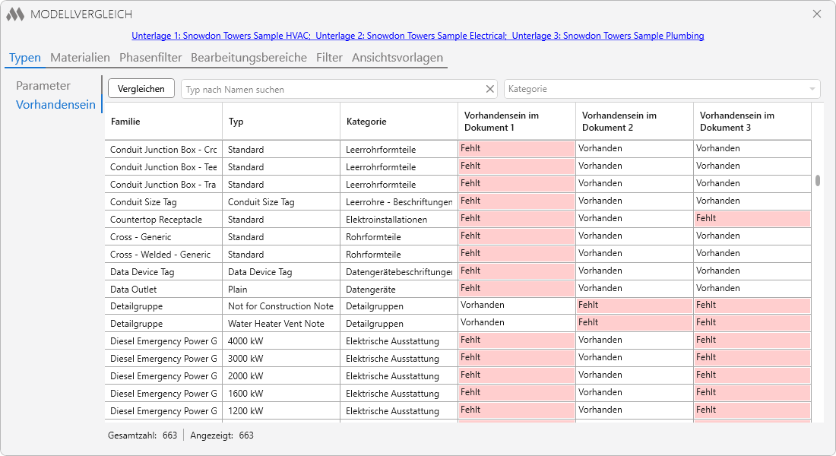
Task: Click in the Typ nach Namen suchen field
Action: [x=333, y=89]
